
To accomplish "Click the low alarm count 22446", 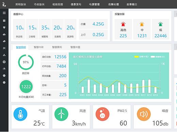I will [161, 36].
